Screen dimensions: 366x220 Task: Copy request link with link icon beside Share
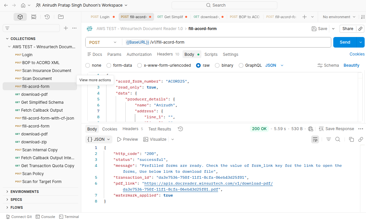coord(360,29)
